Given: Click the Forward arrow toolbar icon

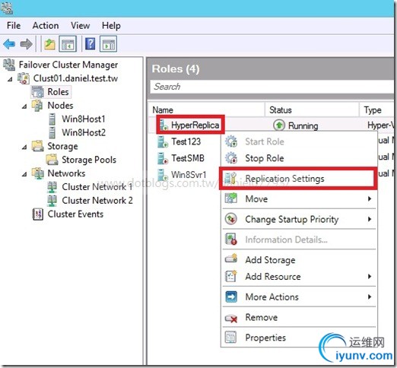Looking at the screenshot, I should (27, 44).
